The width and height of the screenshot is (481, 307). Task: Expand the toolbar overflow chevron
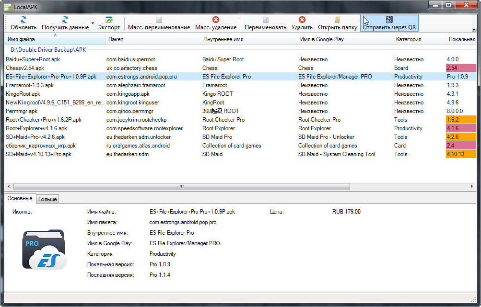474,29
